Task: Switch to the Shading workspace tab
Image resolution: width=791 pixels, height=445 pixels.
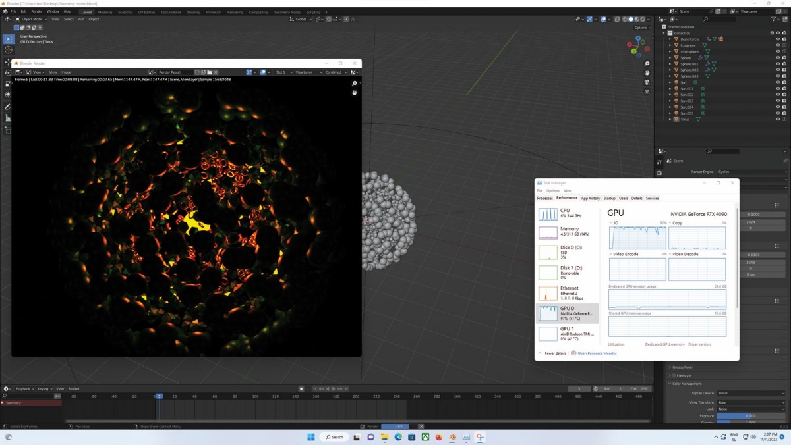Action: click(193, 12)
